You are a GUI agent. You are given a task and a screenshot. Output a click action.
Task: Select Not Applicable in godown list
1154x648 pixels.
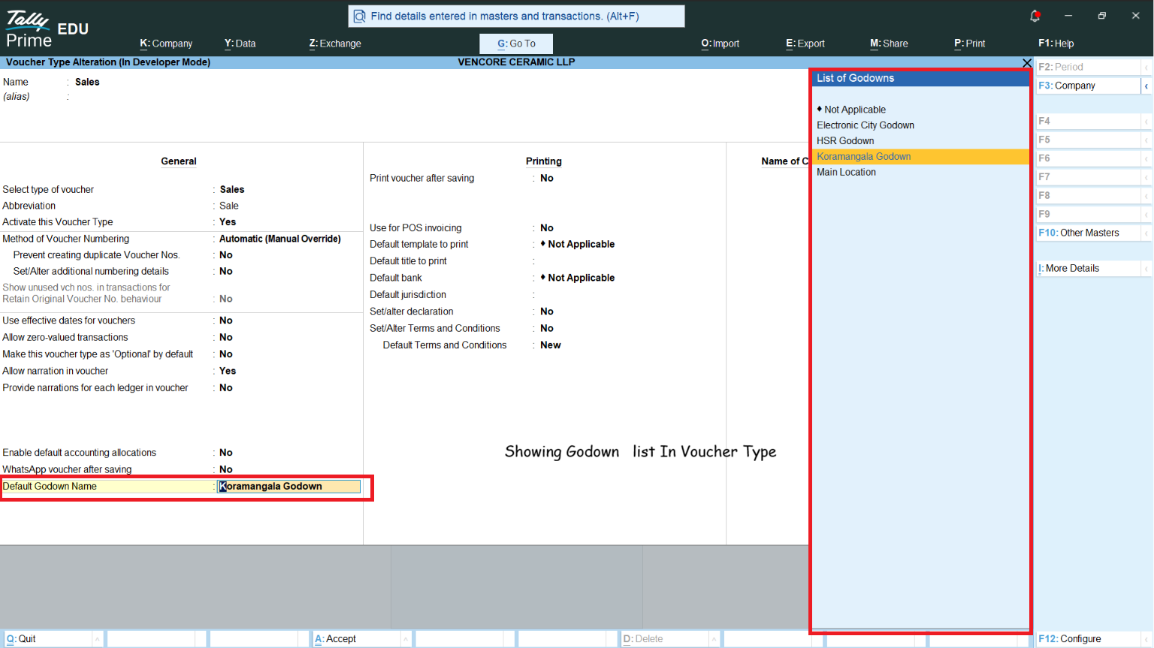pos(920,110)
